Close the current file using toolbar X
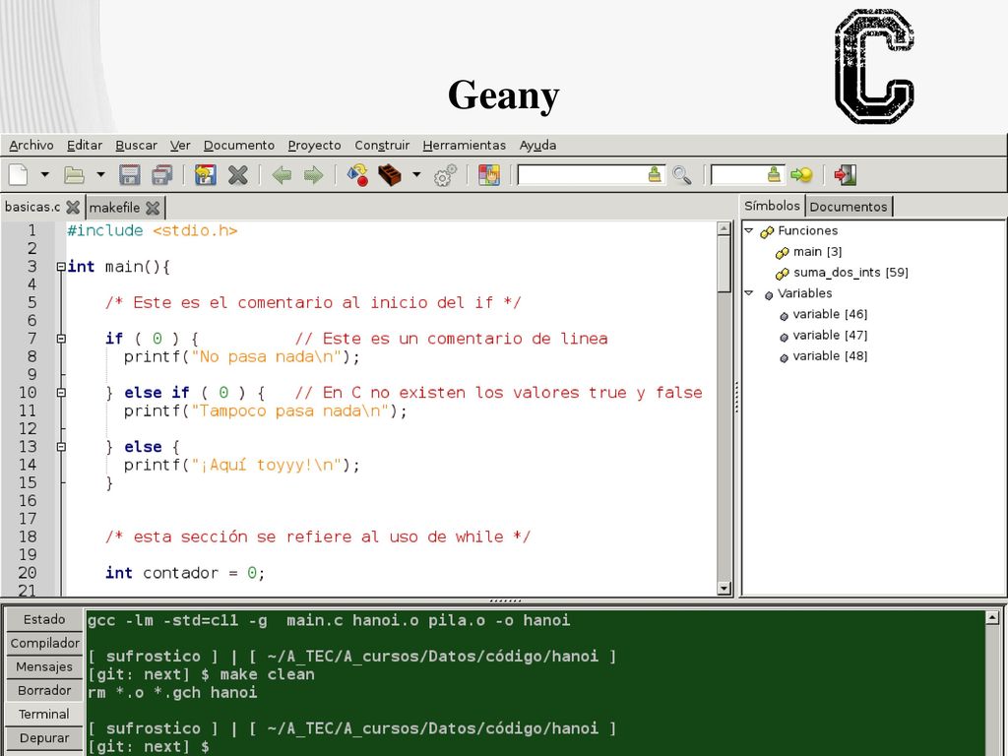 [238, 174]
